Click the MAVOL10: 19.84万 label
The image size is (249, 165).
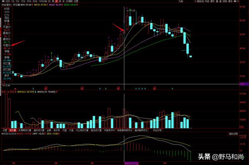pos(47,92)
